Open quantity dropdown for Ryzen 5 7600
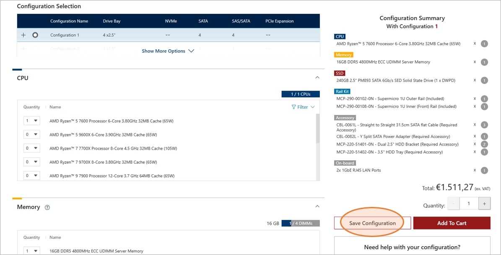This screenshot has width=501, height=255. pos(31,121)
